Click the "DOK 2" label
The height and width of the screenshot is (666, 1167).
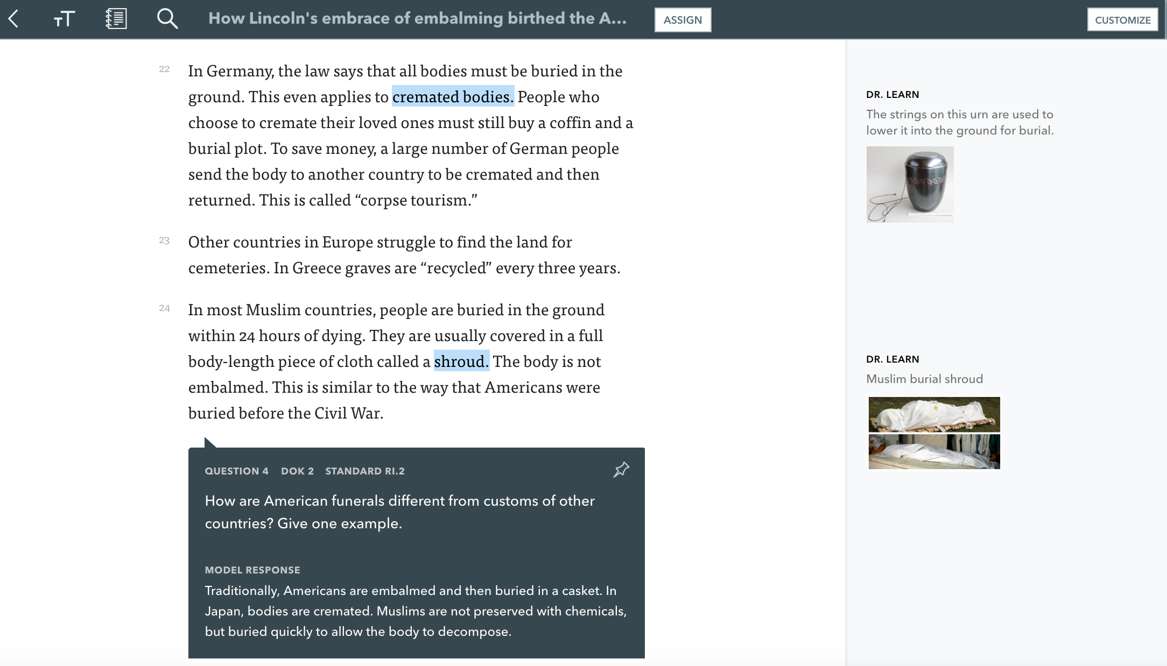point(297,471)
